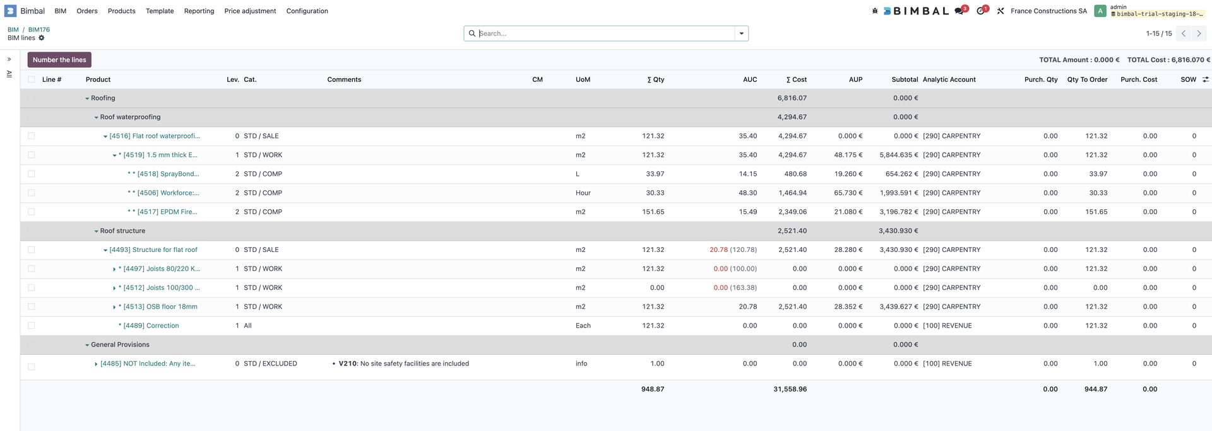Viewport: 1212px width, 431px height.
Task: Click the Bimbal home app icon
Action: (11, 11)
